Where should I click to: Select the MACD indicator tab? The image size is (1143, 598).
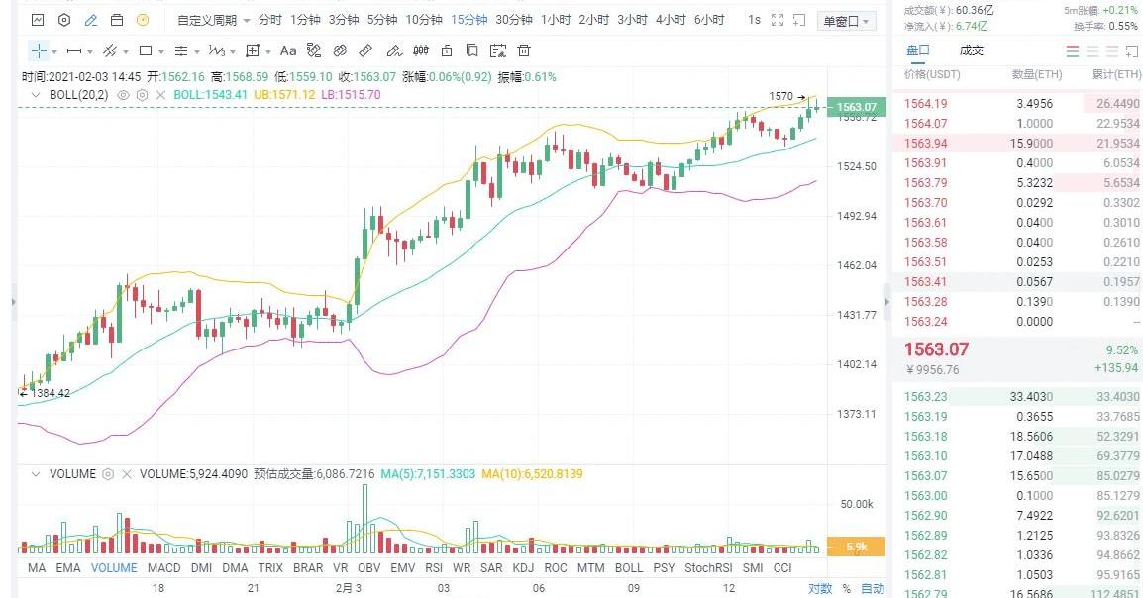(164, 568)
